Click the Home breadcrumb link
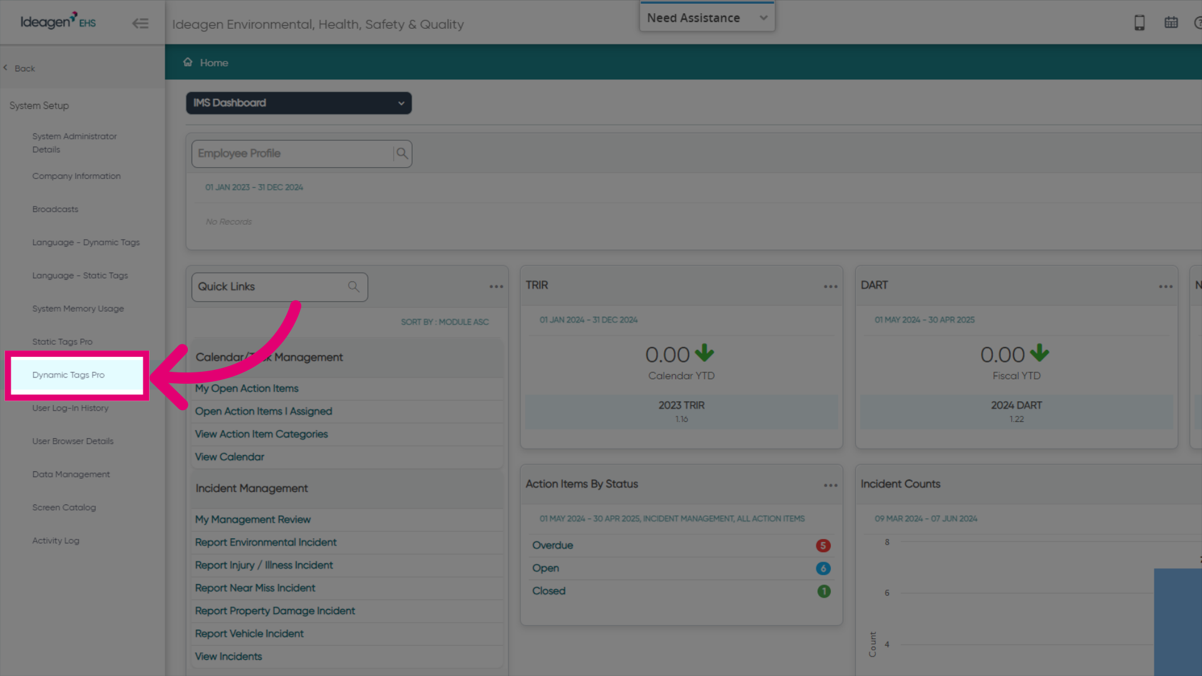The width and height of the screenshot is (1202, 676). [x=214, y=63]
